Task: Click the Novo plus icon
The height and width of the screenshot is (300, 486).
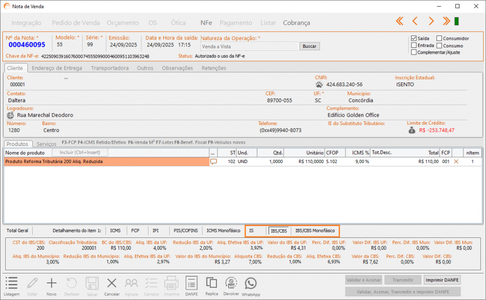Action: (x=51, y=283)
